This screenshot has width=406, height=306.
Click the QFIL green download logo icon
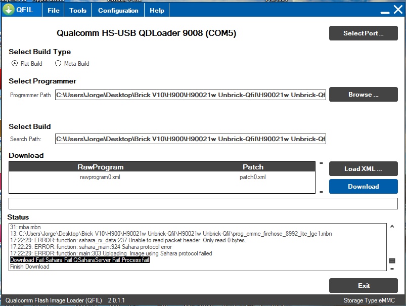9,10
